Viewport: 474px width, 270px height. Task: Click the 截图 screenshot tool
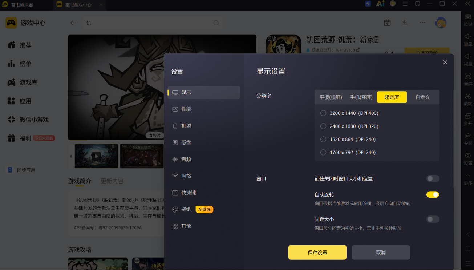point(468,100)
